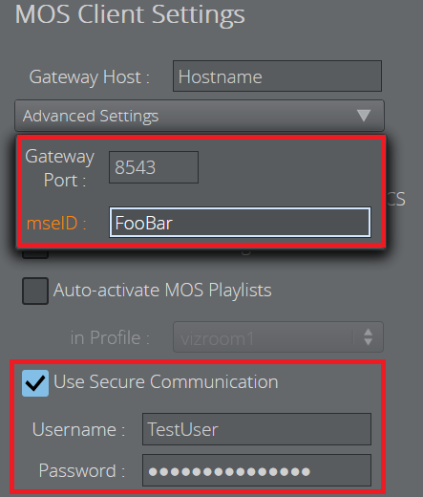Focus the masked Password field

pos(257,470)
